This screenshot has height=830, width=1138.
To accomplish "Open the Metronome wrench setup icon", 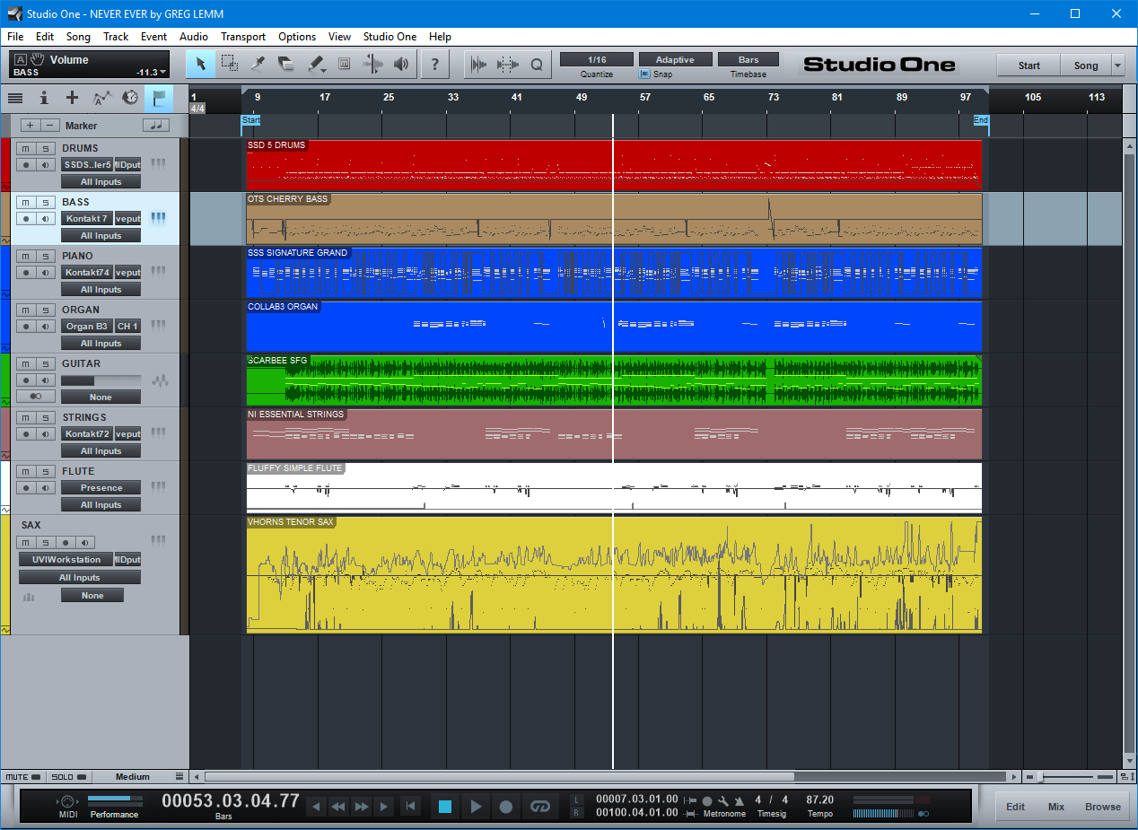I will [722, 800].
